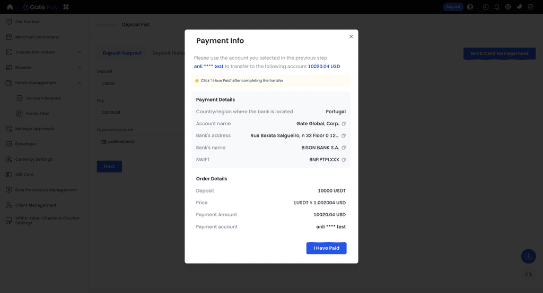
Task: Close the Payment Info dialog
Action: pos(351,36)
